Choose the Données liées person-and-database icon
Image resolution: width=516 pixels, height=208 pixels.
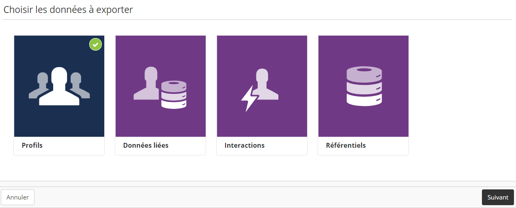161,86
